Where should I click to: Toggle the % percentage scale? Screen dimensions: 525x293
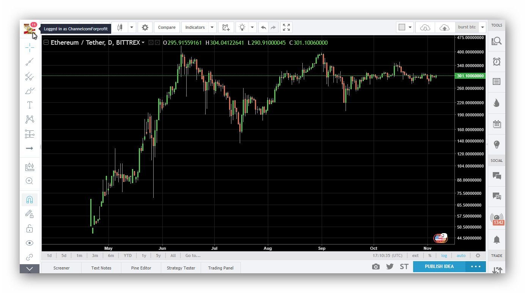[430, 255]
